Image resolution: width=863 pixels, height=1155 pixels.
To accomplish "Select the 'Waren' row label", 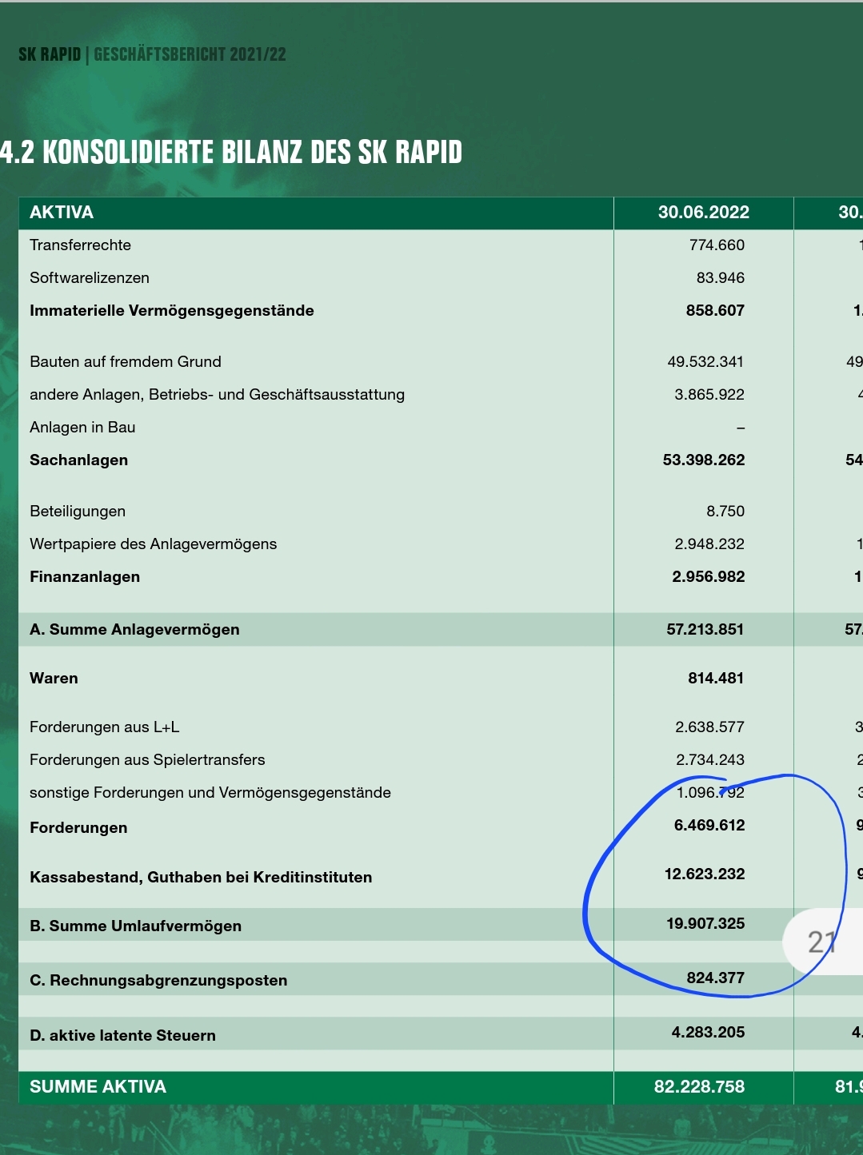I will point(54,679).
